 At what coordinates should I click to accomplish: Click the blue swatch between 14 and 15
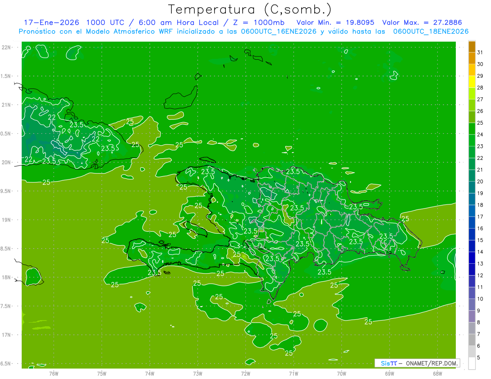(x=472, y=246)
